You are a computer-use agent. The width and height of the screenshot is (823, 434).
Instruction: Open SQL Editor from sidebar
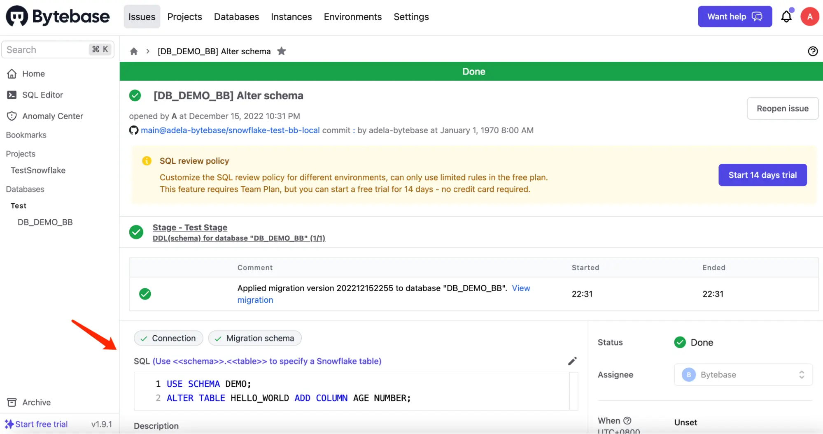(42, 95)
